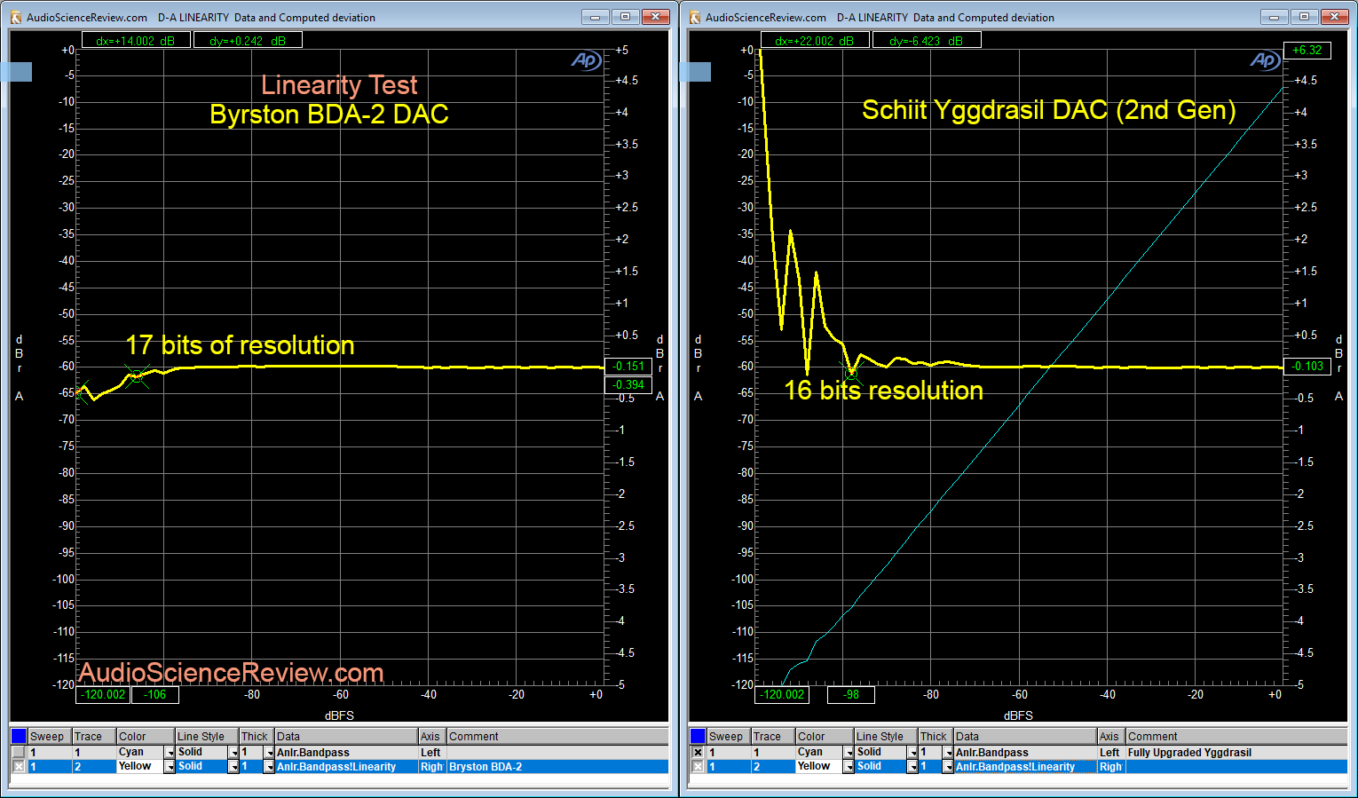Maximize the Bryston graph window
Viewport: 1358px width, 798px height.
[x=626, y=17]
